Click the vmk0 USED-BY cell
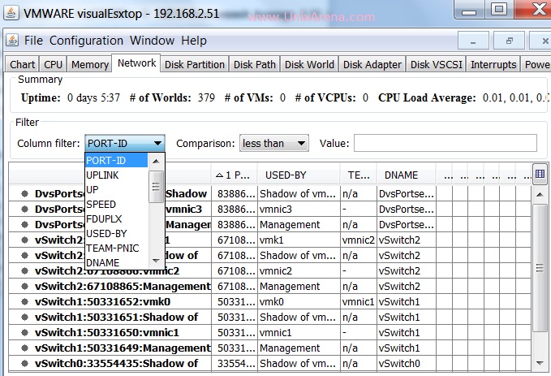The height and width of the screenshot is (376, 551). coord(299,302)
